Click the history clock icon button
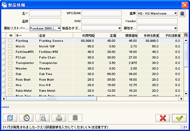Viewport: 190px width, 131px height. pos(26,118)
